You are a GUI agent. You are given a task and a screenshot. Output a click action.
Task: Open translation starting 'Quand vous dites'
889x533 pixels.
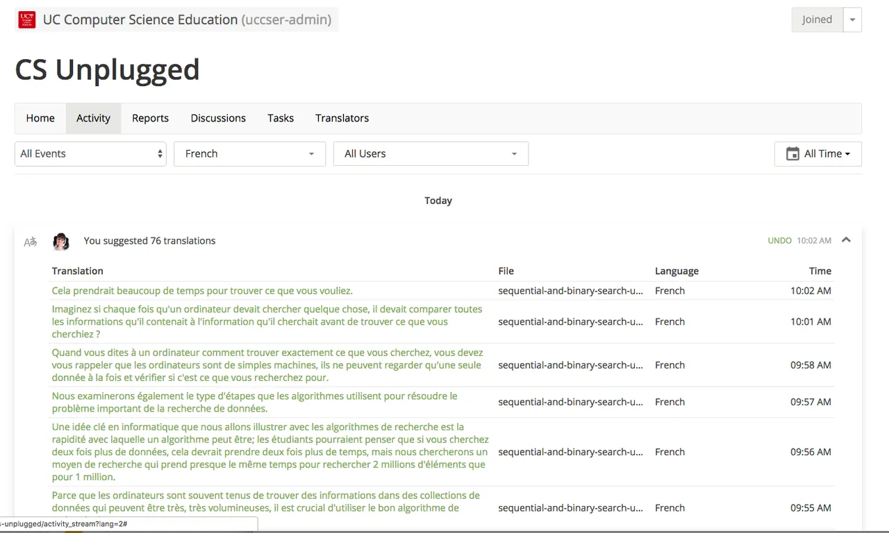pyautogui.click(x=268, y=365)
